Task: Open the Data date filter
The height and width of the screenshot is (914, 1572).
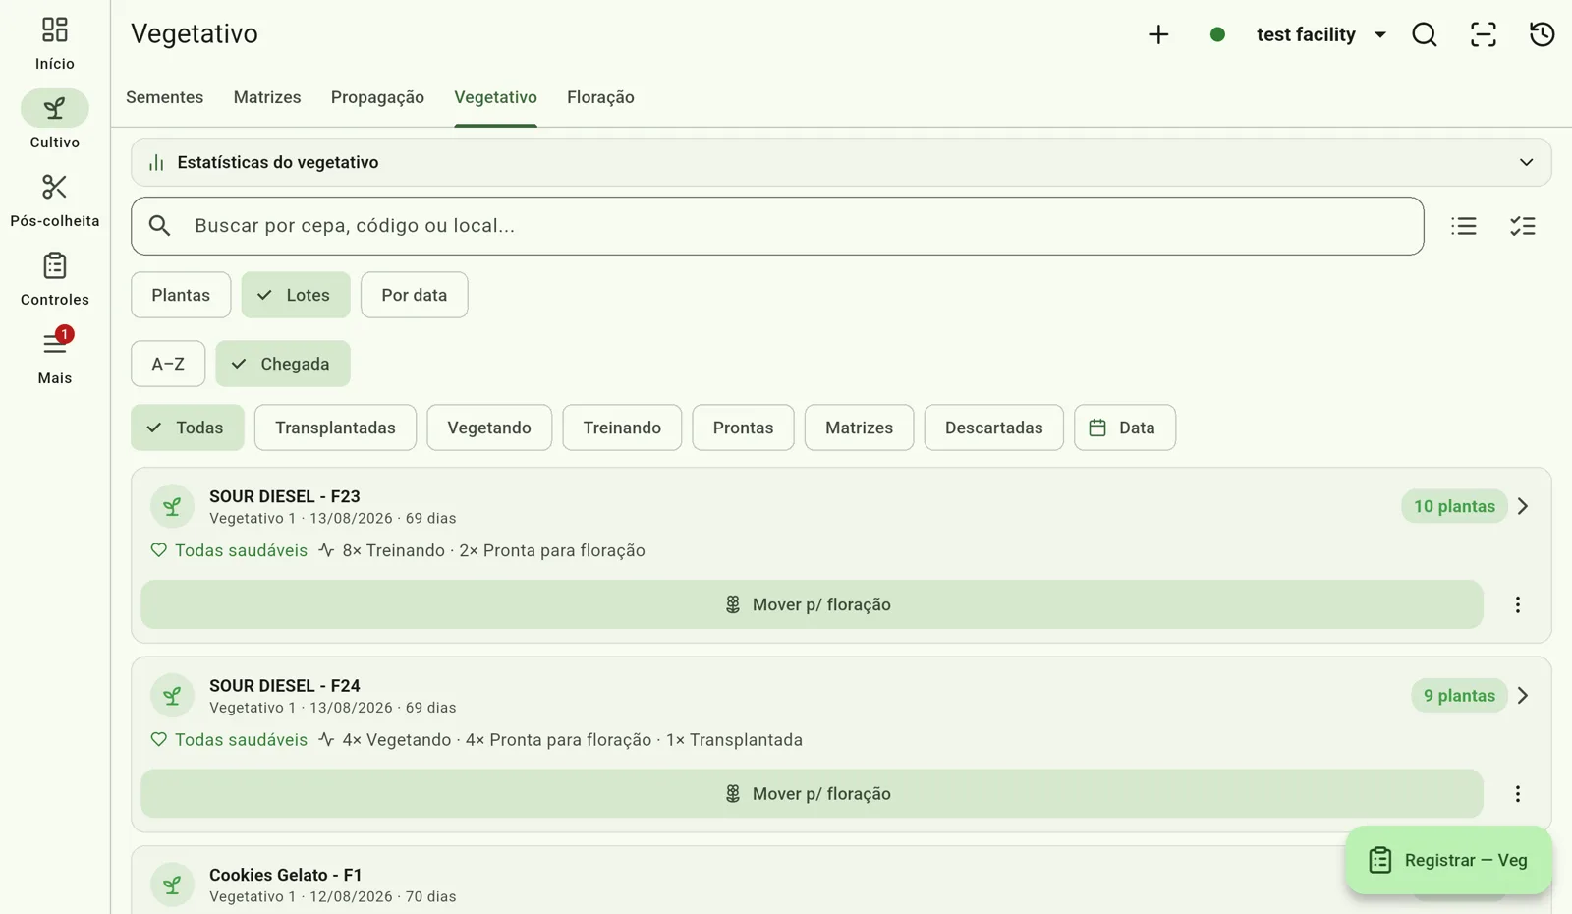Action: (x=1125, y=428)
